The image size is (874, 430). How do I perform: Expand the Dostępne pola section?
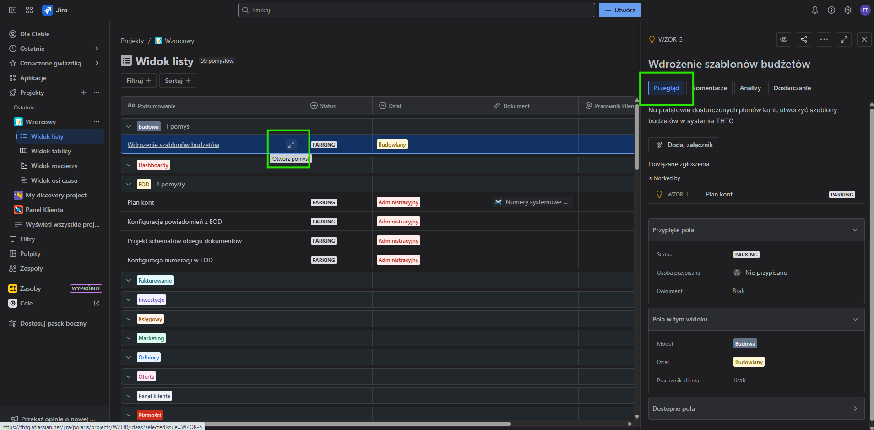pyautogui.click(x=855, y=408)
